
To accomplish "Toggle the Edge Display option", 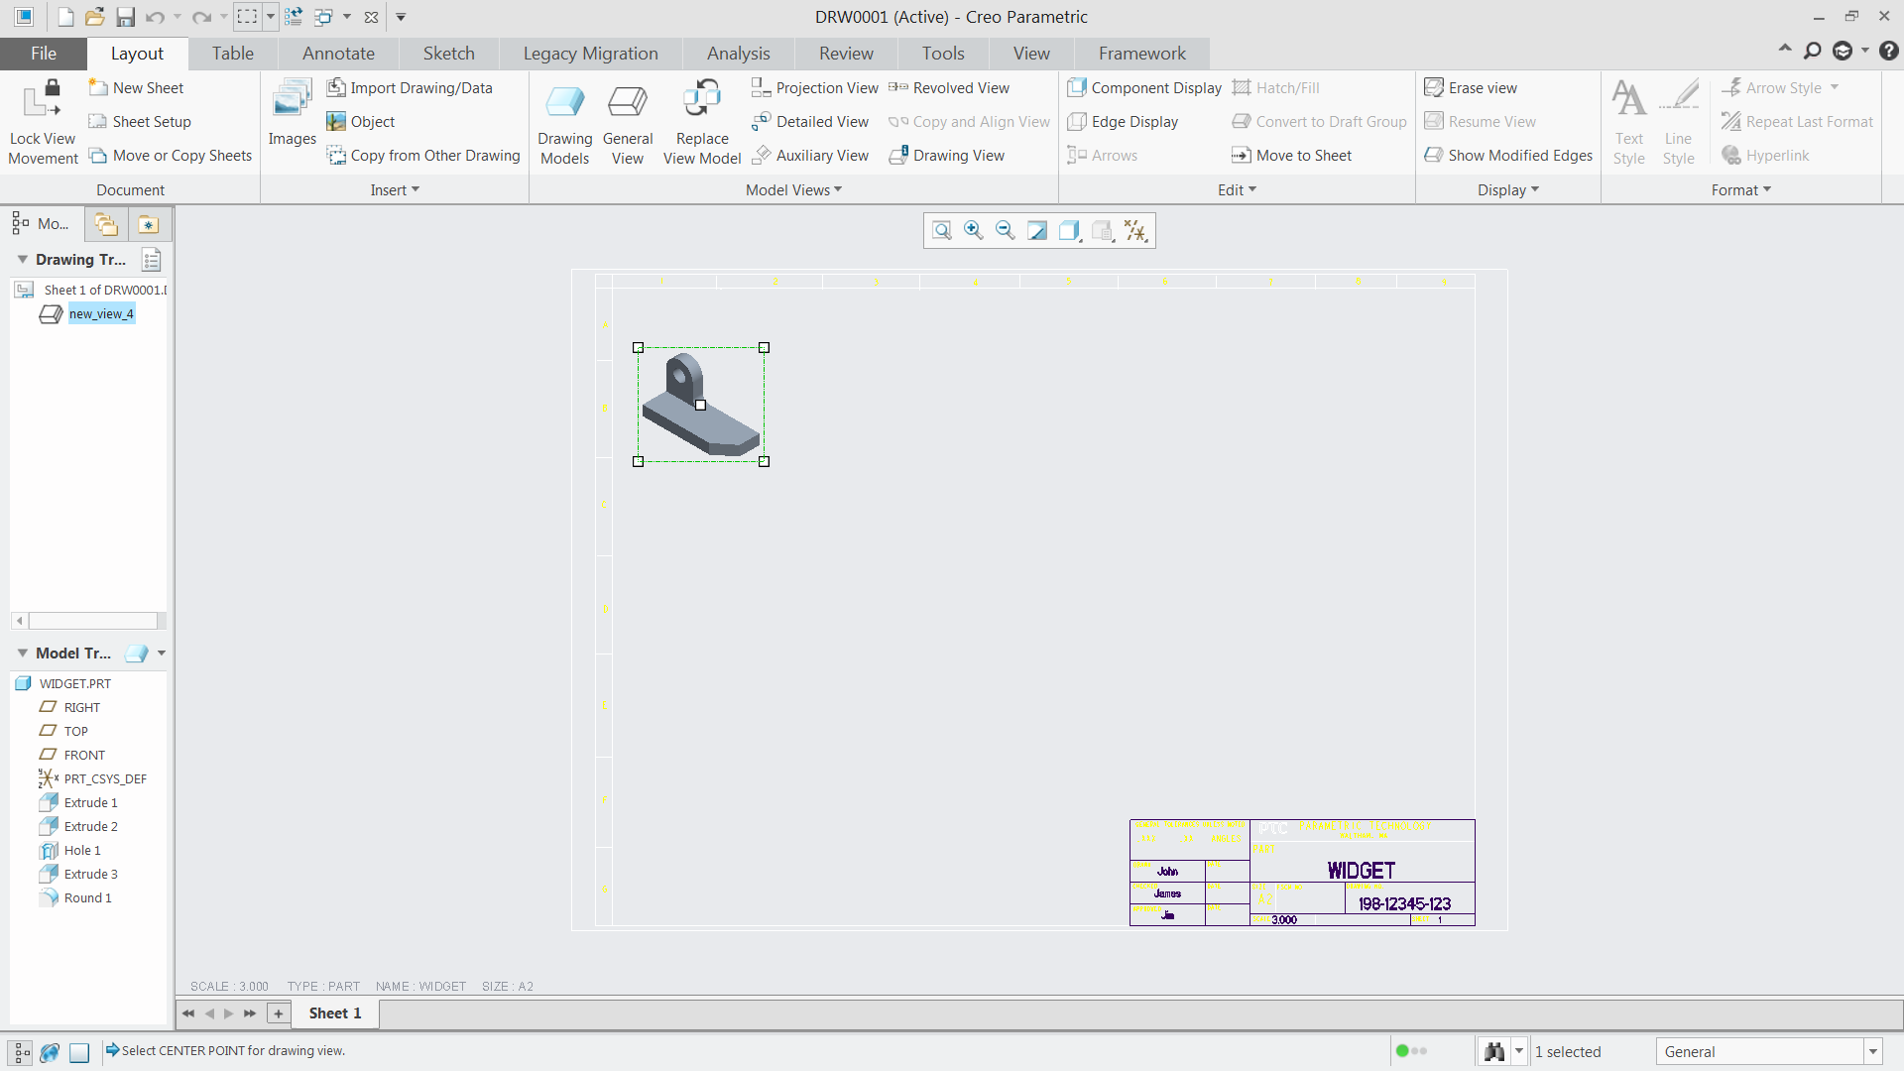I will click(x=1123, y=121).
